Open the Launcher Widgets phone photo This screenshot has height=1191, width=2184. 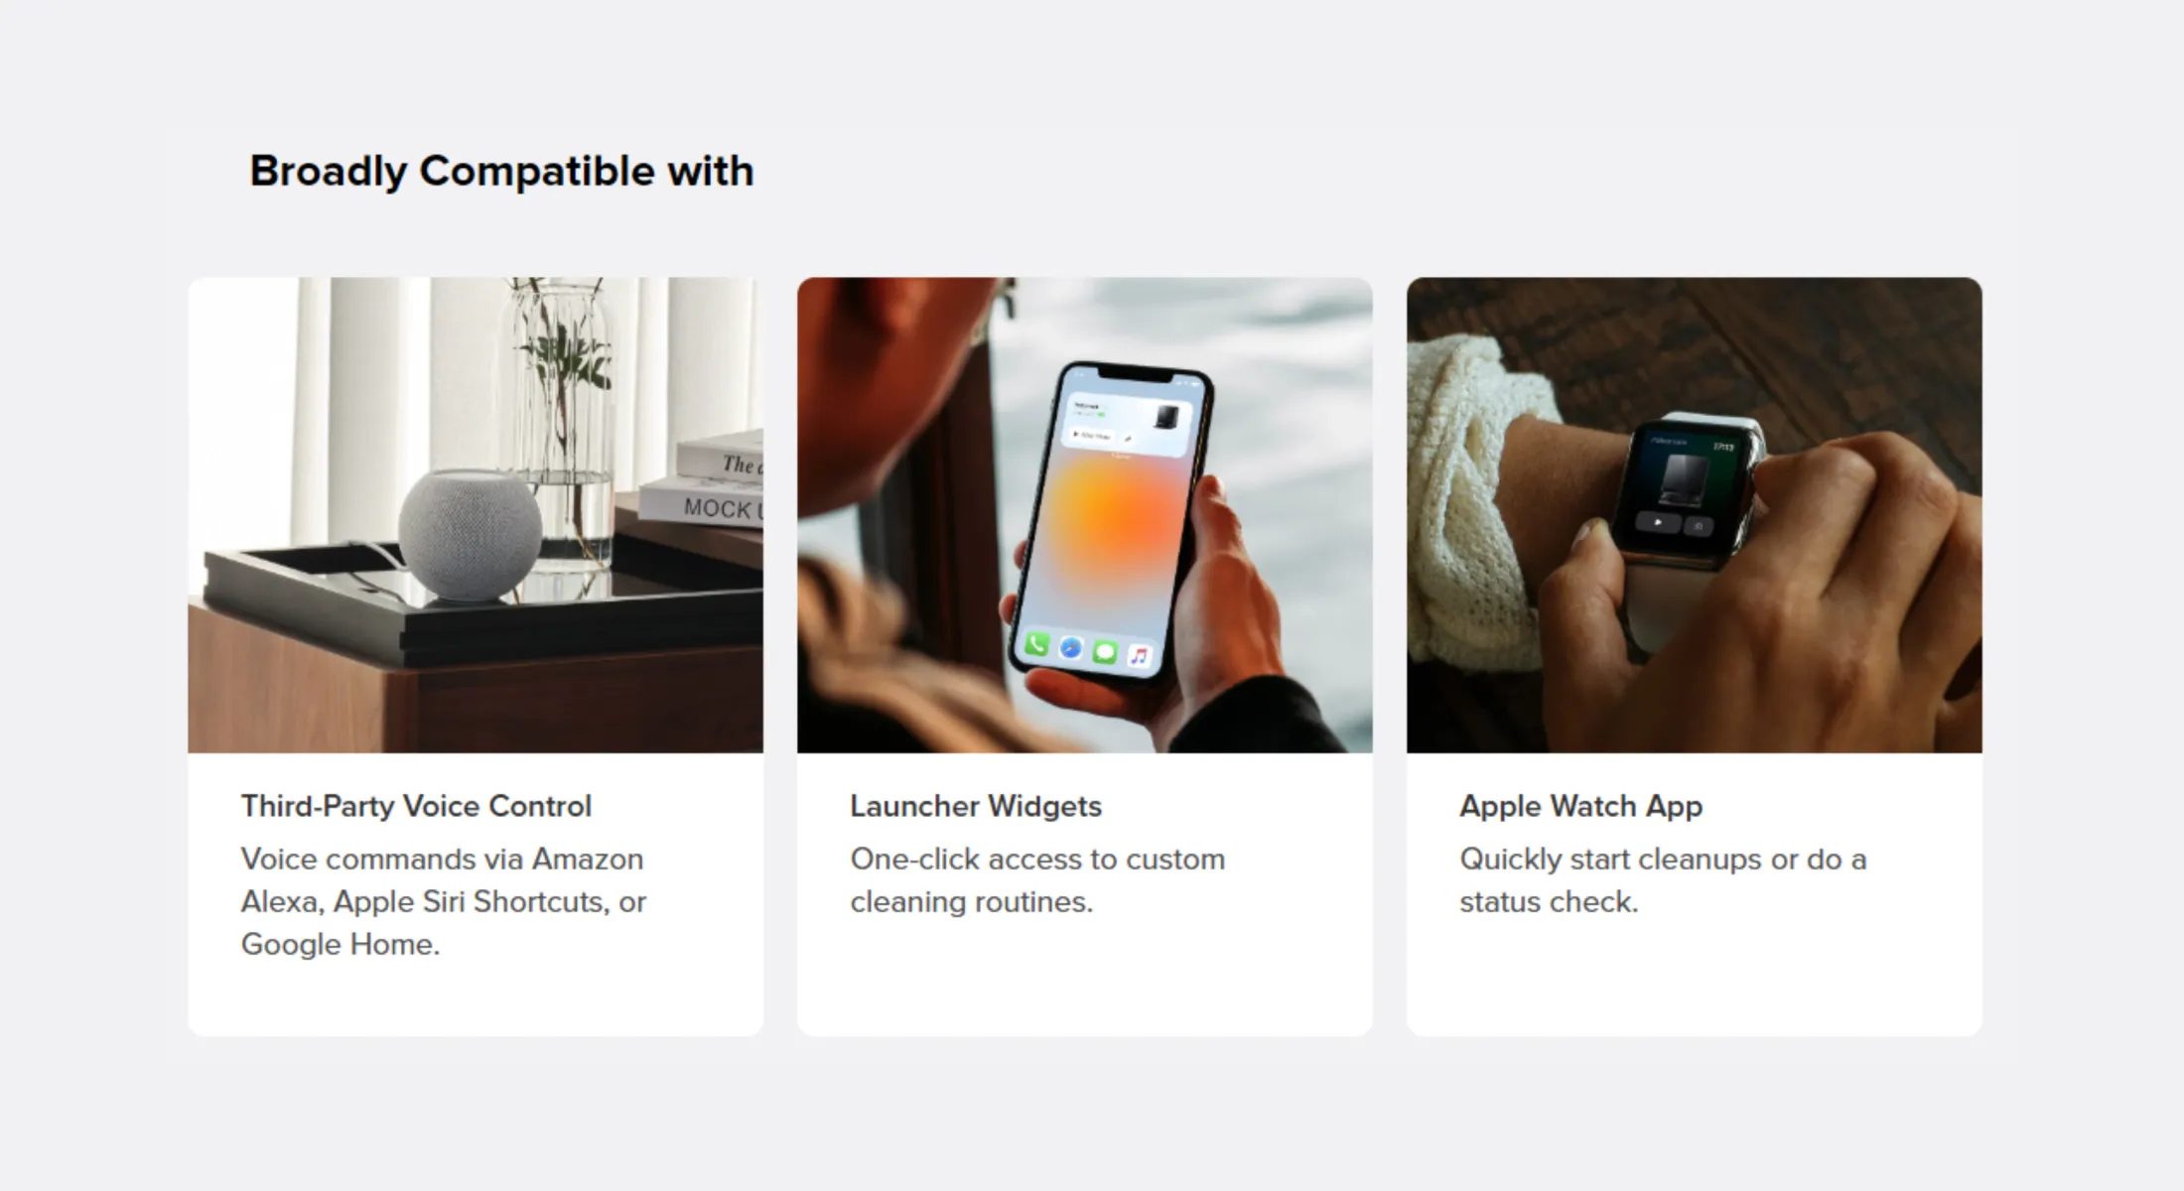[1085, 515]
